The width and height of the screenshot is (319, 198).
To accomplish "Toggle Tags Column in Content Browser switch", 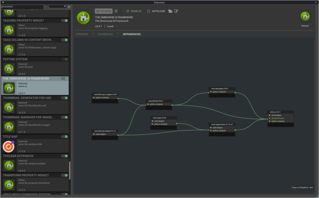I will [x=64, y=40].
